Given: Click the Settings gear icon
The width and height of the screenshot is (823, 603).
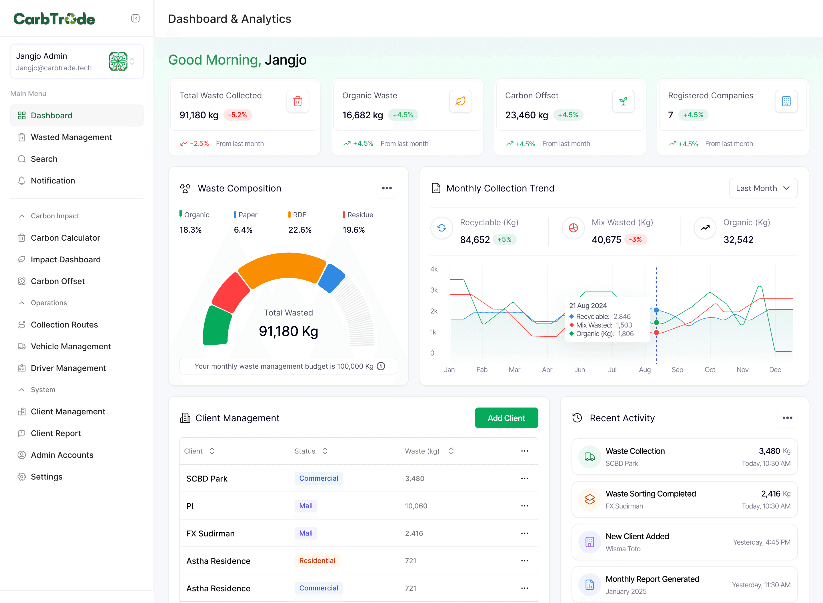Looking at the screenshot, I should click(21, 477).
